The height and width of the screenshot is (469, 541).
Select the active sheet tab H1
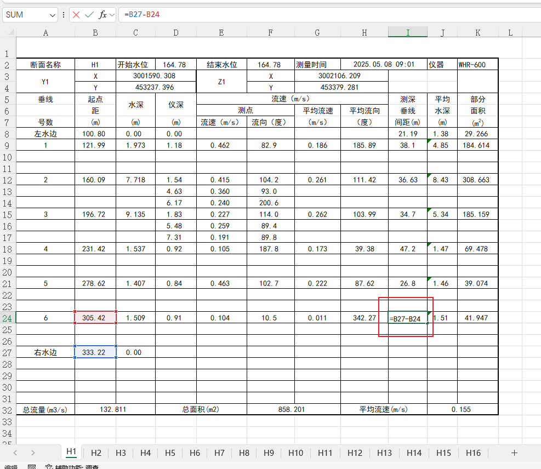(71, 452)
